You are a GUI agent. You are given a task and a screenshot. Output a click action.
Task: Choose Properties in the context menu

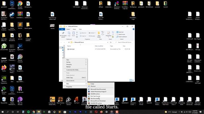[75, 87]
